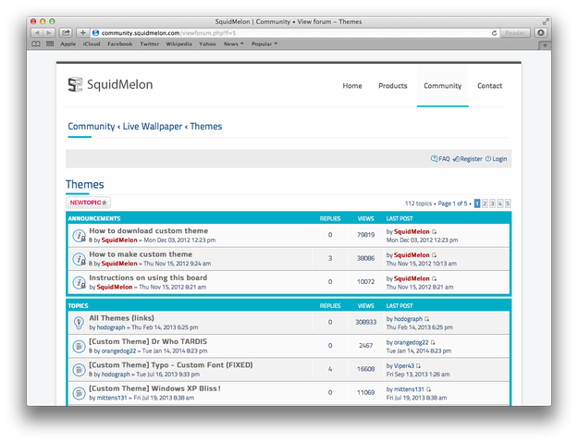The height and width of the screenshot is (443, 578).
Task: Open '[Custom Theme] Dr Who TARDIS' topic
Action: click(148, 341)
